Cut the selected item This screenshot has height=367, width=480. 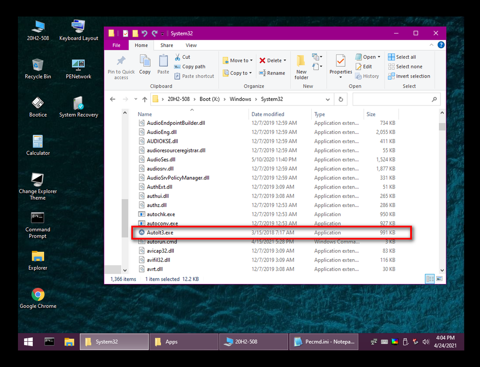183,57
